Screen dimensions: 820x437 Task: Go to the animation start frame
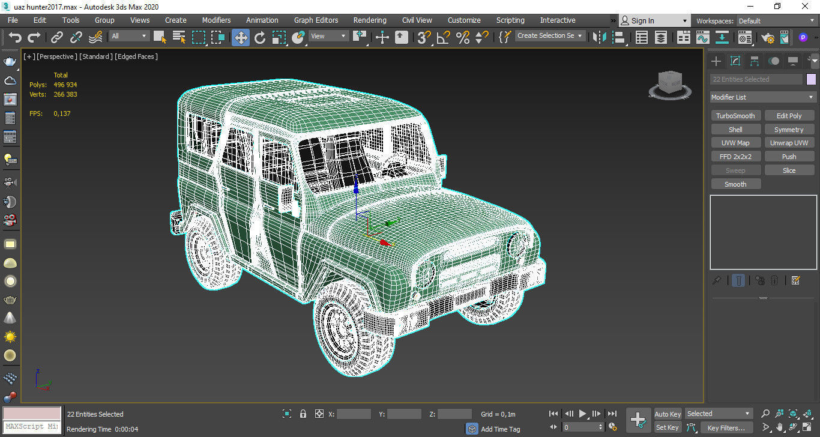(x=553, y=414)
